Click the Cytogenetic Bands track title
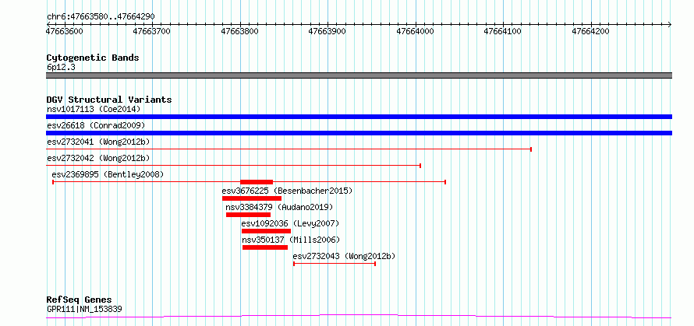 [x=93, y=58]
